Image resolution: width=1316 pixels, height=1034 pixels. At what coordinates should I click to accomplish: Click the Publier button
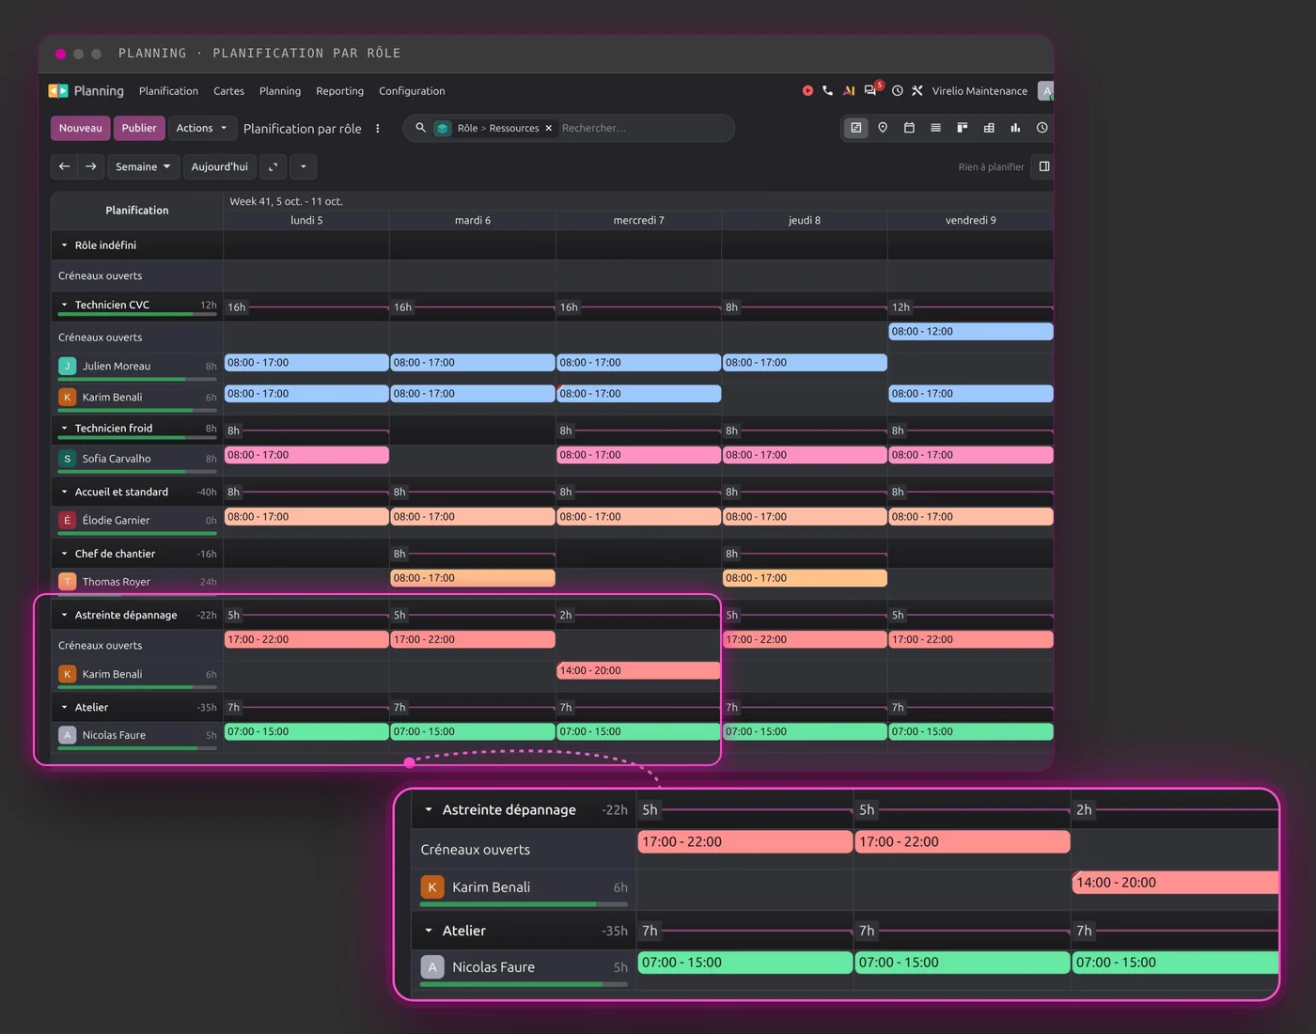139,128
